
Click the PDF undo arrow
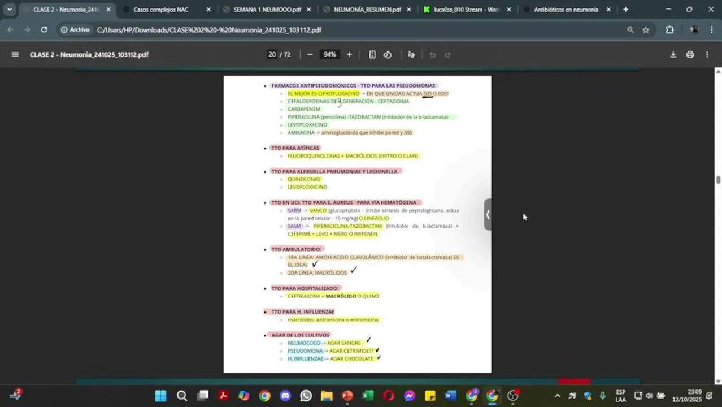click(x=433, y=55)
